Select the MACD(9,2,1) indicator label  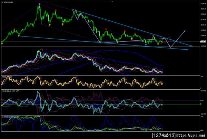11,91
